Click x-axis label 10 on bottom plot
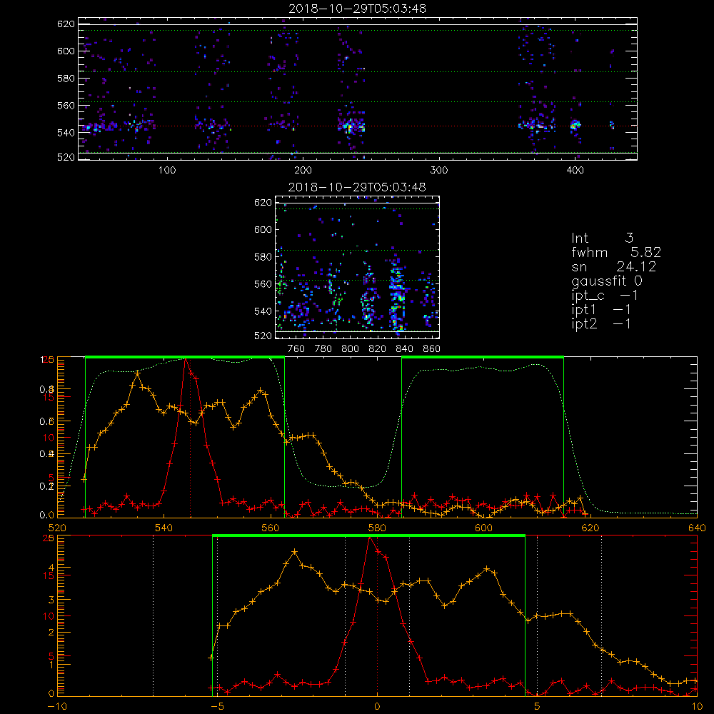 tap(697, 707)
